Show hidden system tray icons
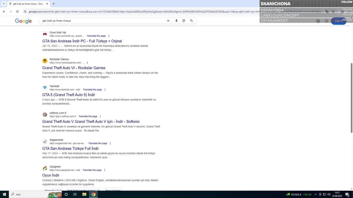 [x=315, y=194]
